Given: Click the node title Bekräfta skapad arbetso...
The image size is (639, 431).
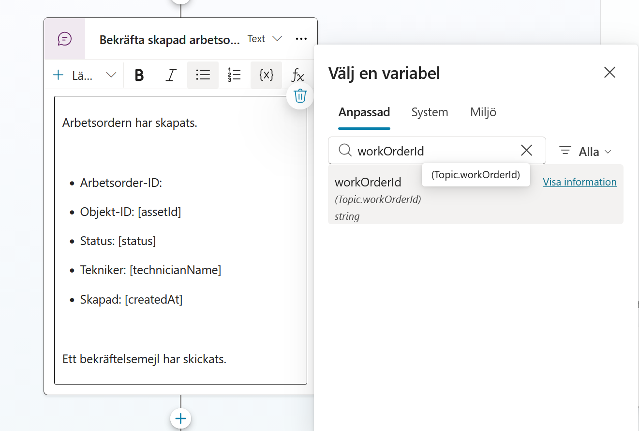Looking at the screenshot, I should (x=169, y=40).
